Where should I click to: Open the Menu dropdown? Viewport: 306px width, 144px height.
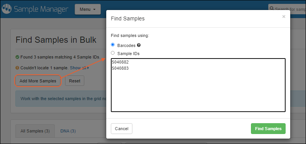[x=88, y=9]
